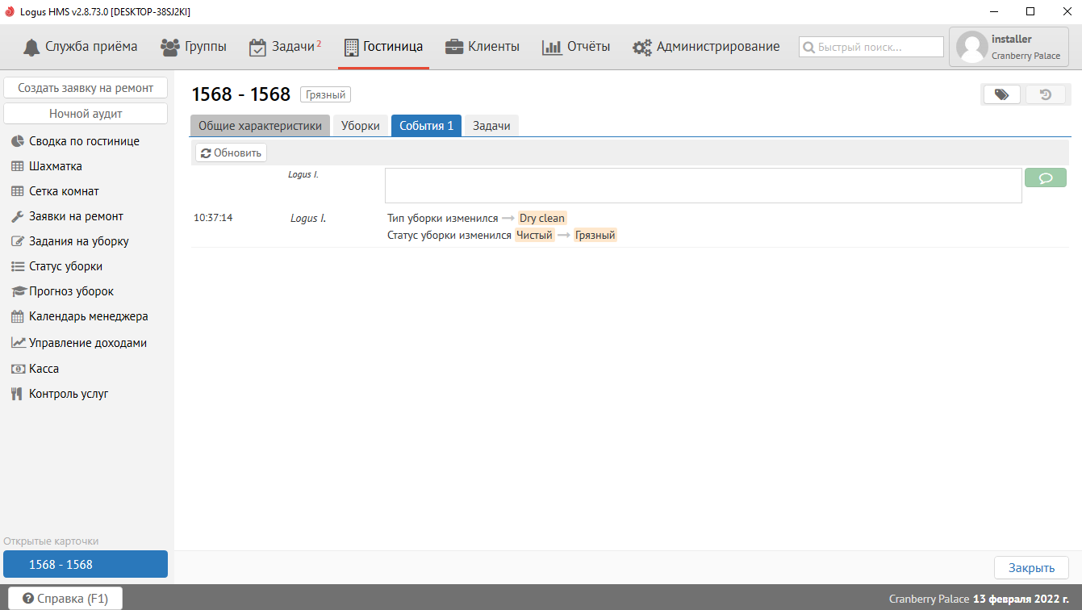Select the События 1 tab

click(426, 126)
